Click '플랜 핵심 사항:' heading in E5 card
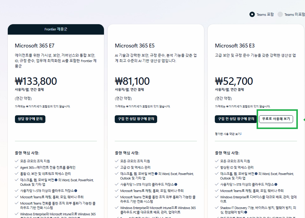This screenshot has width=305, height=218. tap(127, 153)
